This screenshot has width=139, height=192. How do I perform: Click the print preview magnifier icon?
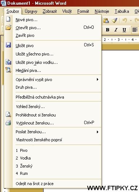(8, 114)
